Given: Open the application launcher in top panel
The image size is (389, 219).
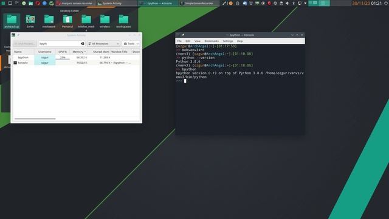Looking at the screenshot, I should [3, 3].
